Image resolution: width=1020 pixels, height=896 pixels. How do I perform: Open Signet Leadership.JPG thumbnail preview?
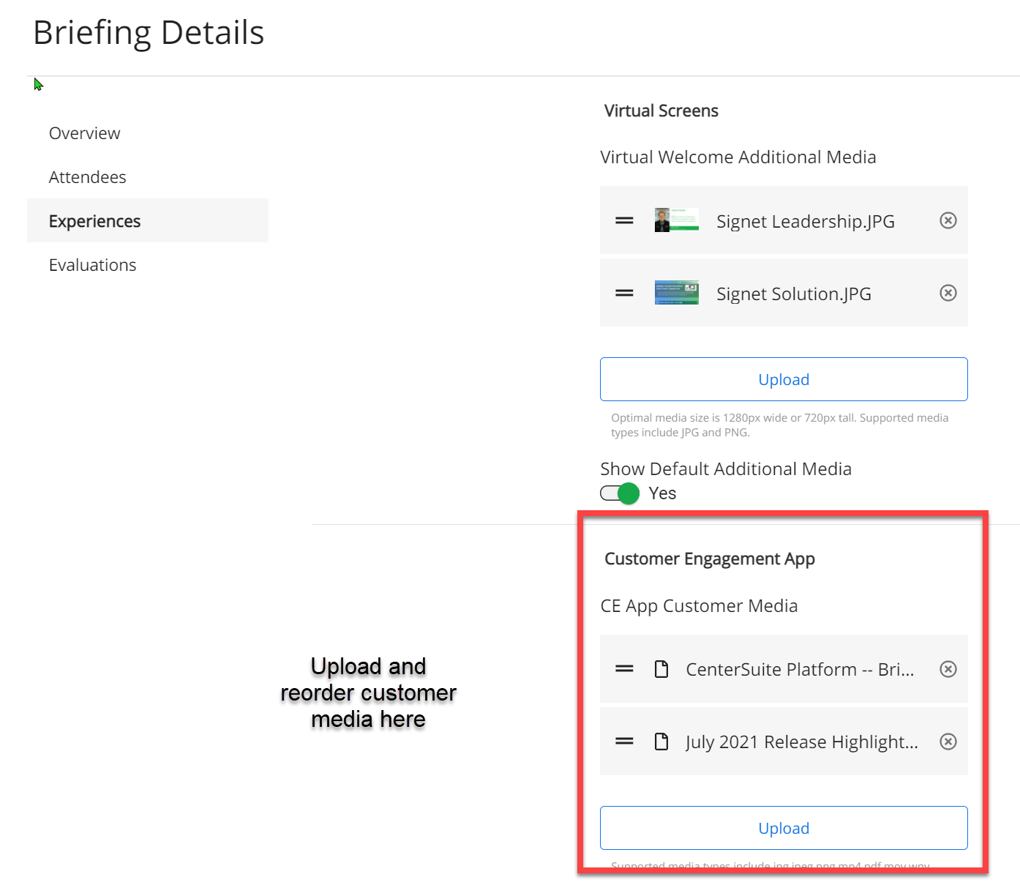pyautogui.click(x=676, y=220)
